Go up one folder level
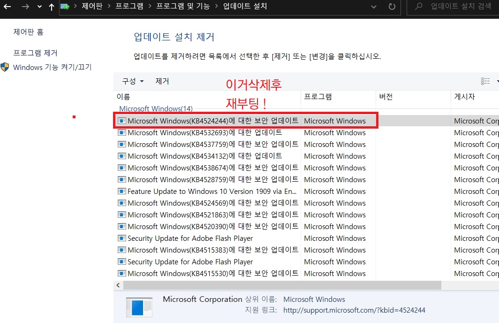The image size is (499, 323). (52, 7)
